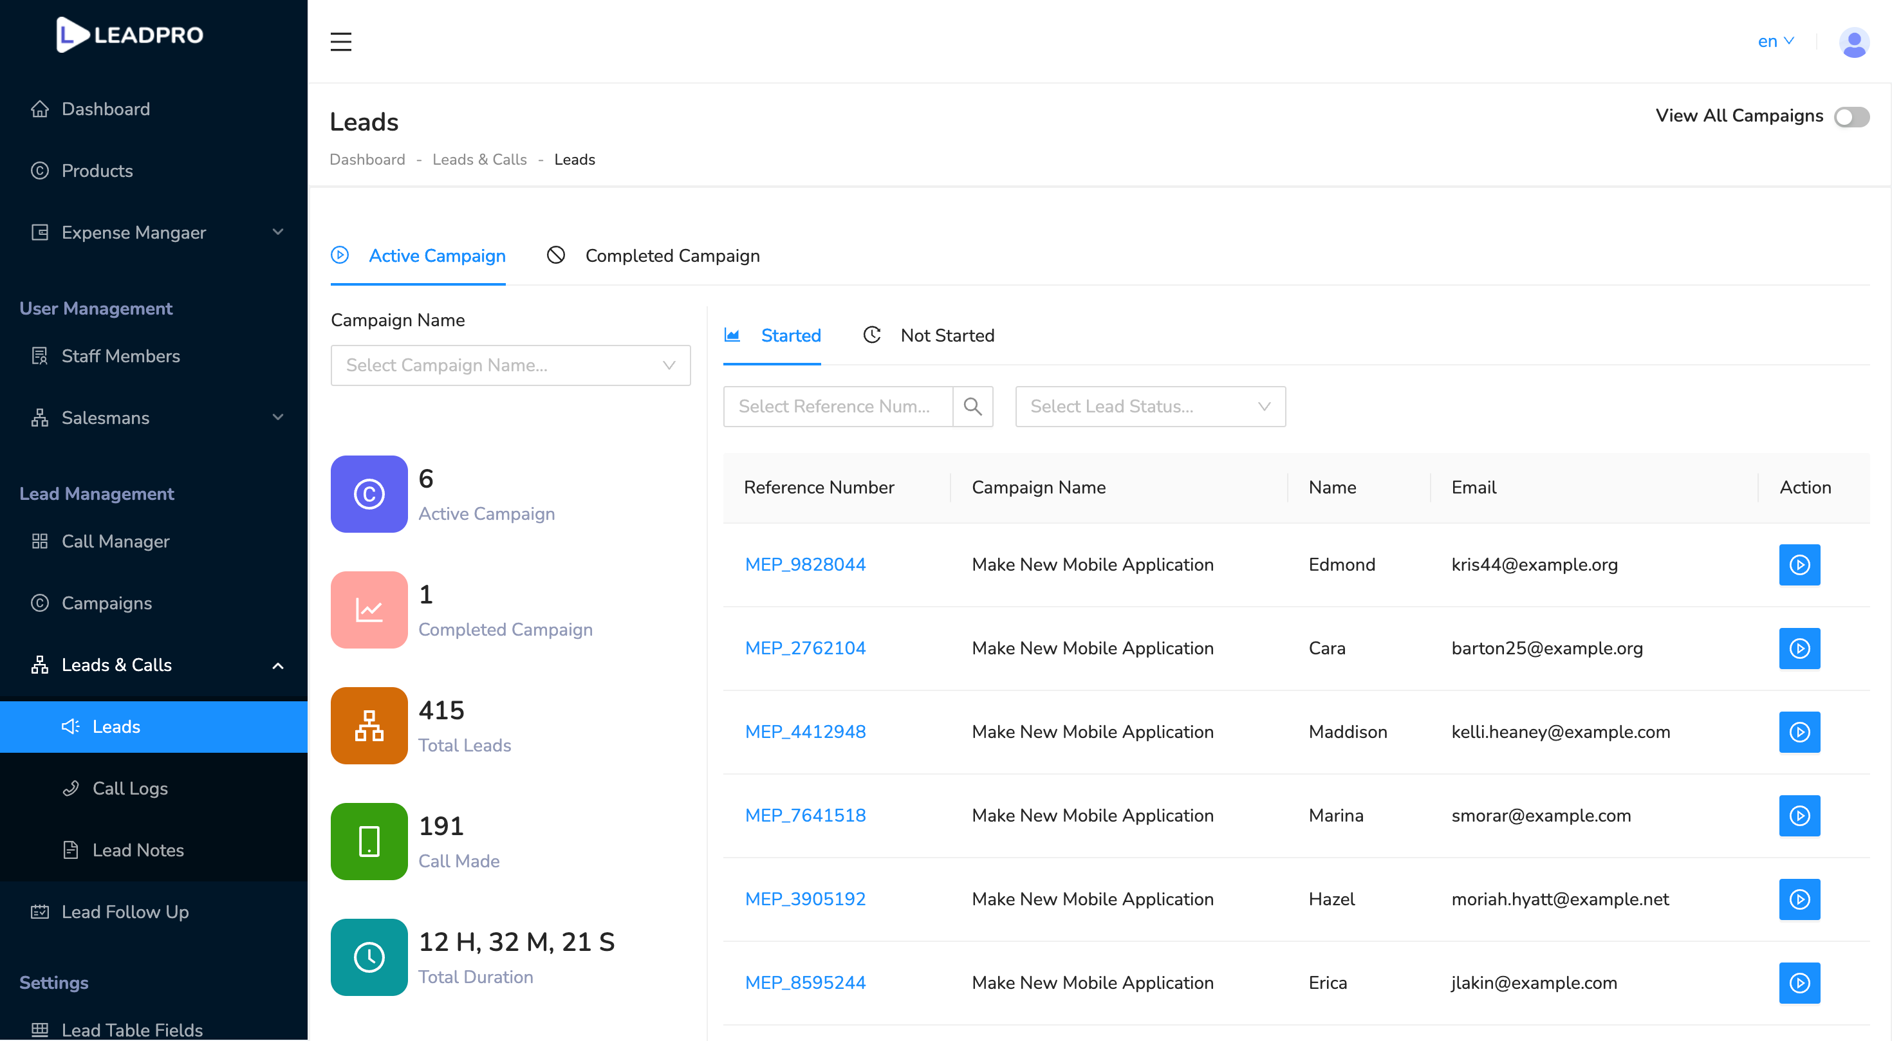Click the Staff Members icon
This screenshot has width=1892, height=1041.
pyautogui.click(x=40, y=356)
